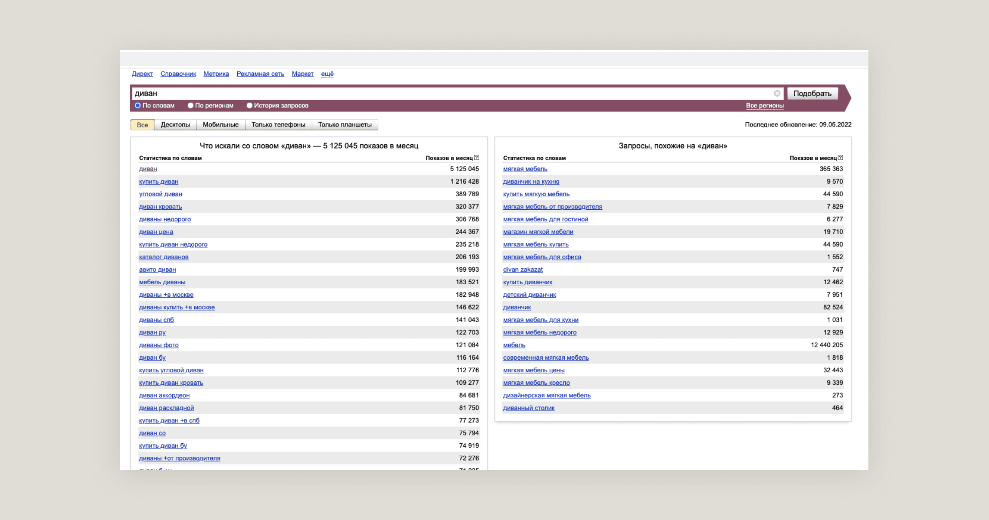Open the 'угловой диван' query
The image size is (989, 520).
pyautogui.click(x=160, y=194)
